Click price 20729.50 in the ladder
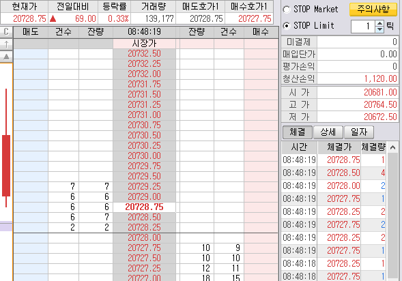 tap(144, 177)
